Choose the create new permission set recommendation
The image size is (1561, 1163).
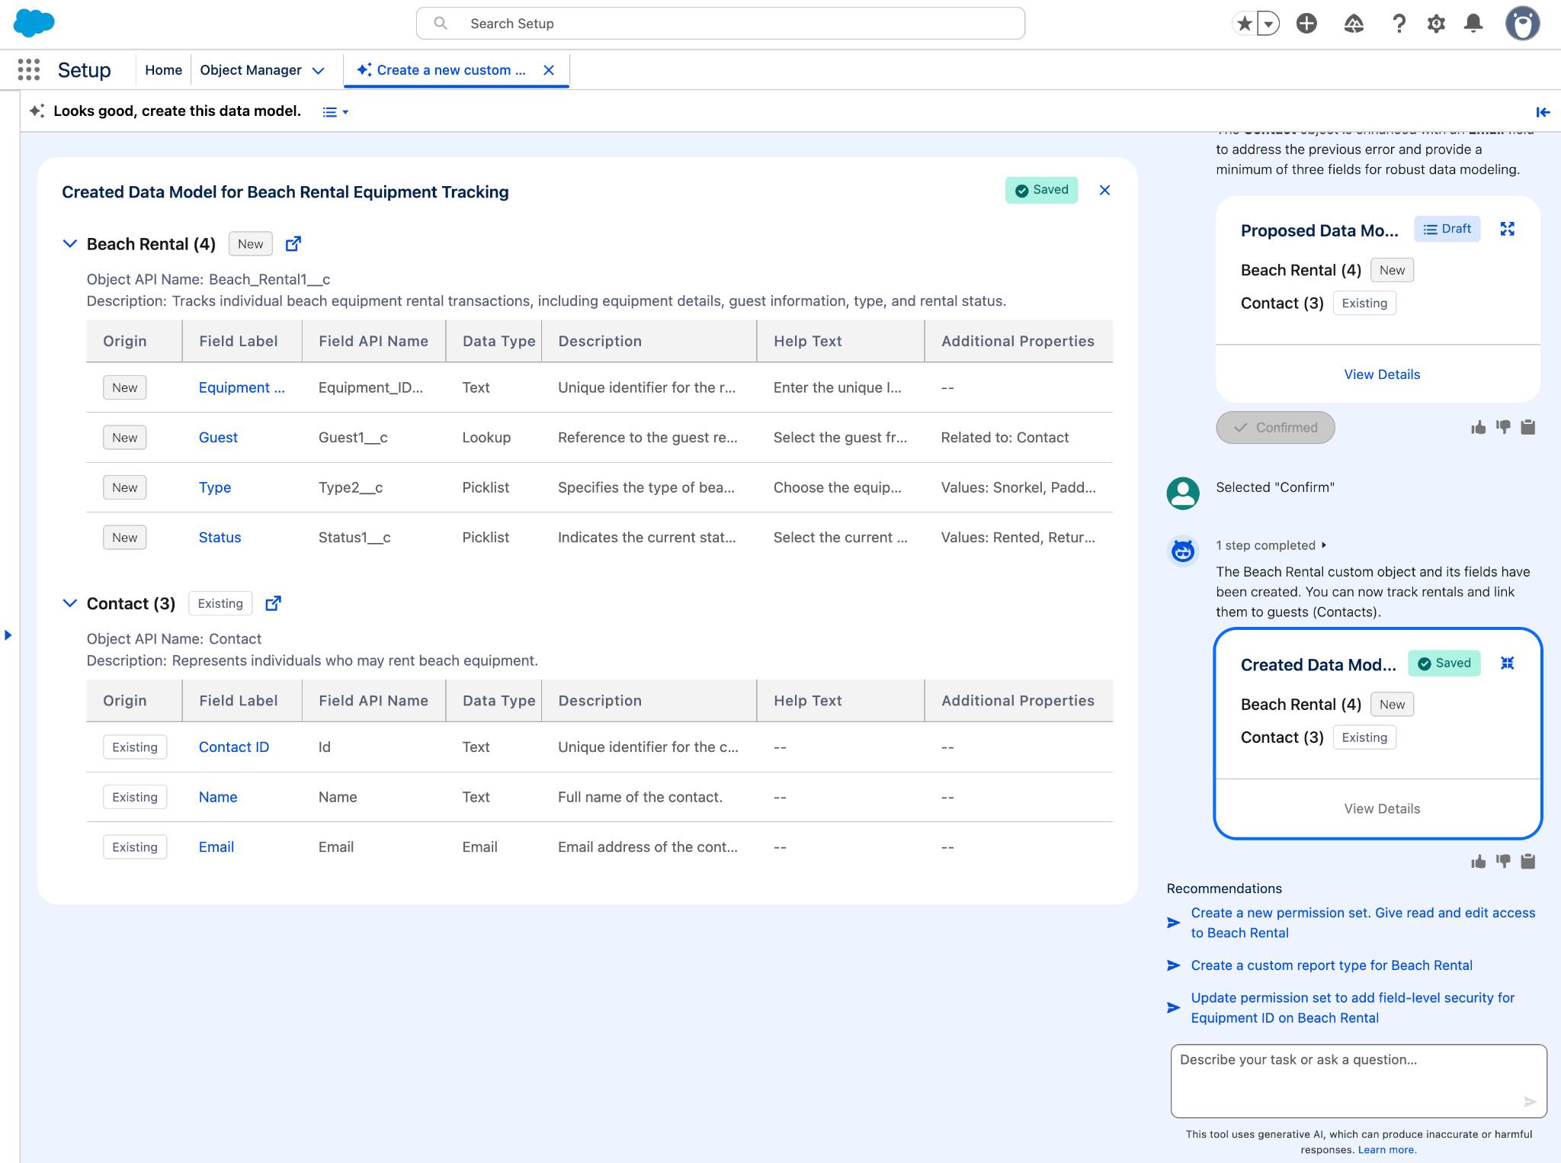tap(1363, 923)
